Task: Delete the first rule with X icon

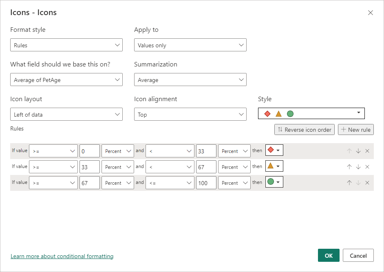Action: pyautogui.click(x=367, y=151)
